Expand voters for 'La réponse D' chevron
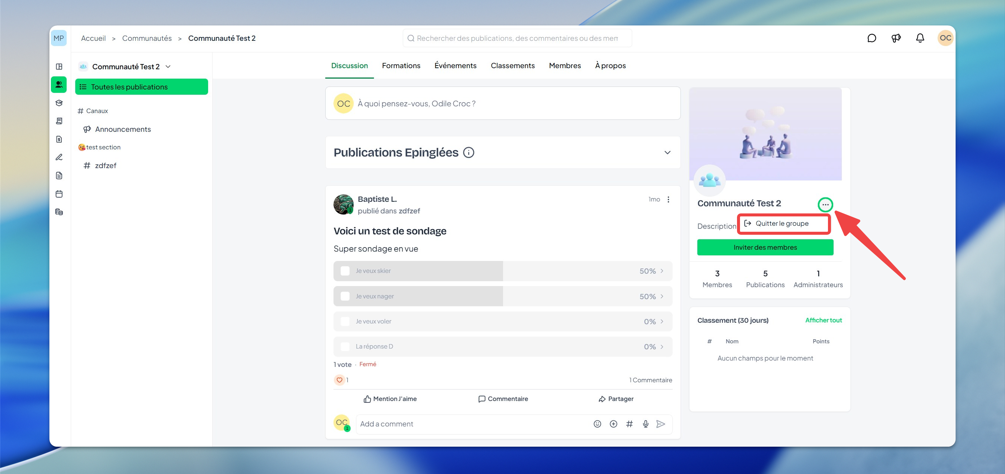The width and height of the screenshot is (1005, 474). click(662, 347)
